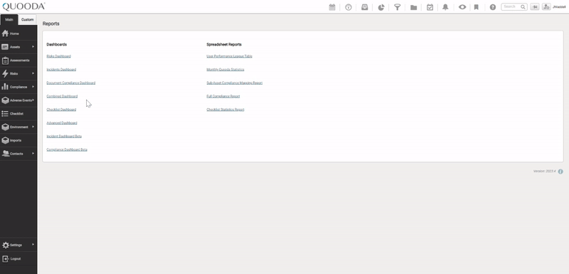Click the Settings gear icon
This screenshot has height=274, width=569.
6,246
